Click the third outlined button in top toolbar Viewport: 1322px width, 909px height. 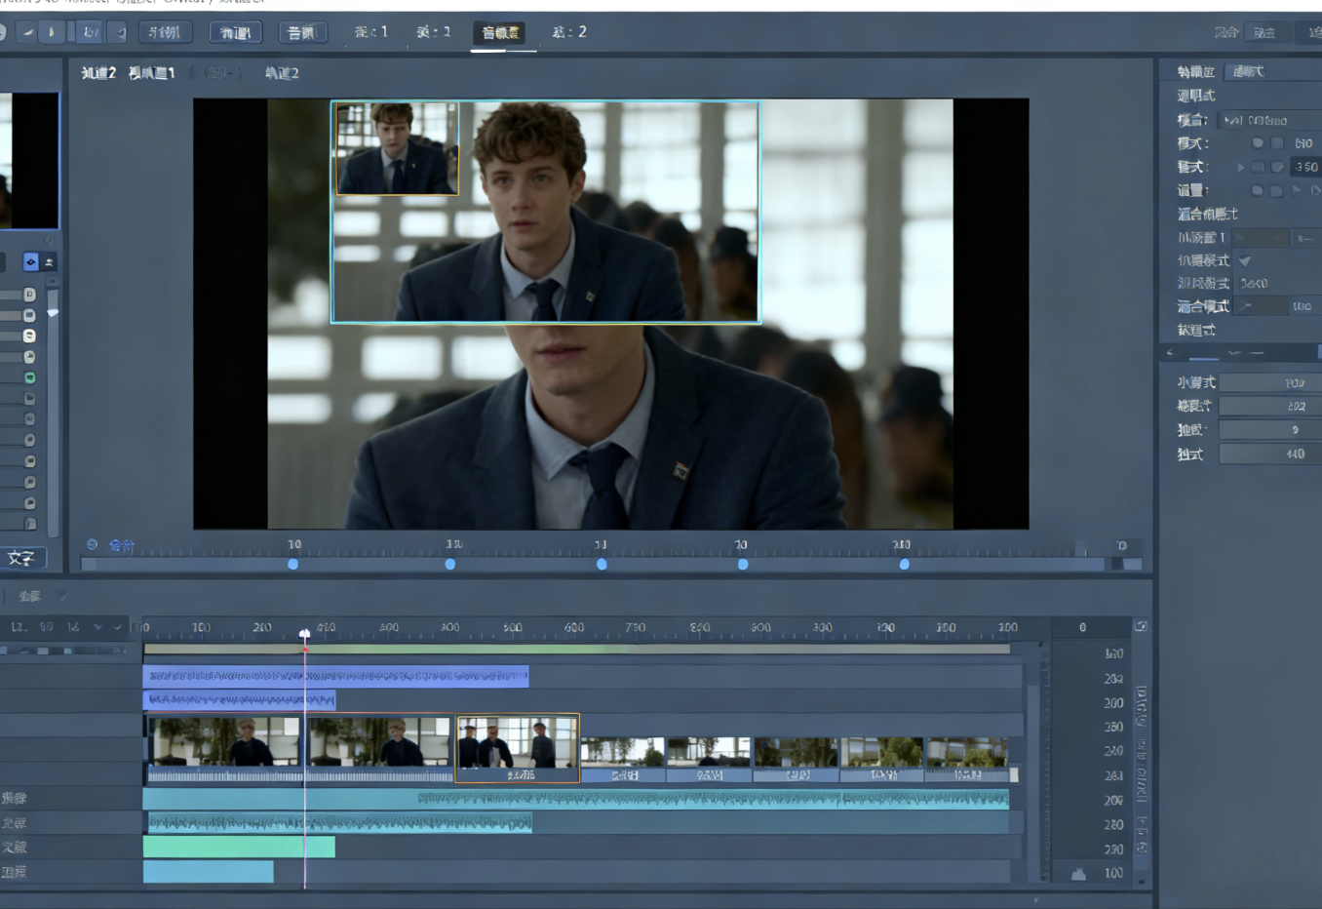(302, 33)
